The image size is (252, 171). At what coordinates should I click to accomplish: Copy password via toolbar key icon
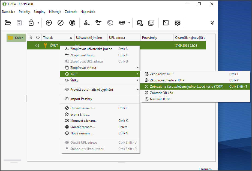coord(98,23)
